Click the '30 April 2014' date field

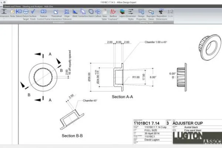(x=152, y=134)
